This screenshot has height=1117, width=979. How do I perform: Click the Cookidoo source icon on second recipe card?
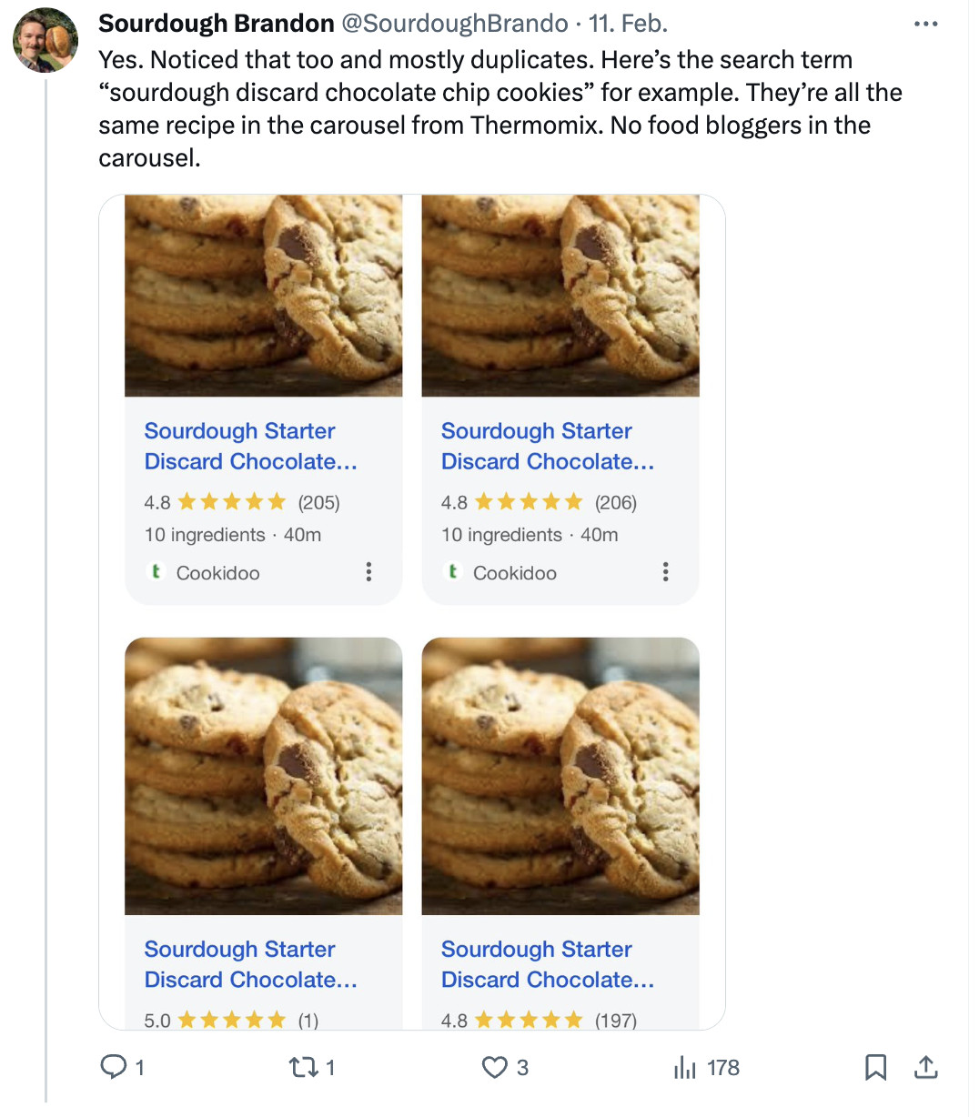[452, 572]
